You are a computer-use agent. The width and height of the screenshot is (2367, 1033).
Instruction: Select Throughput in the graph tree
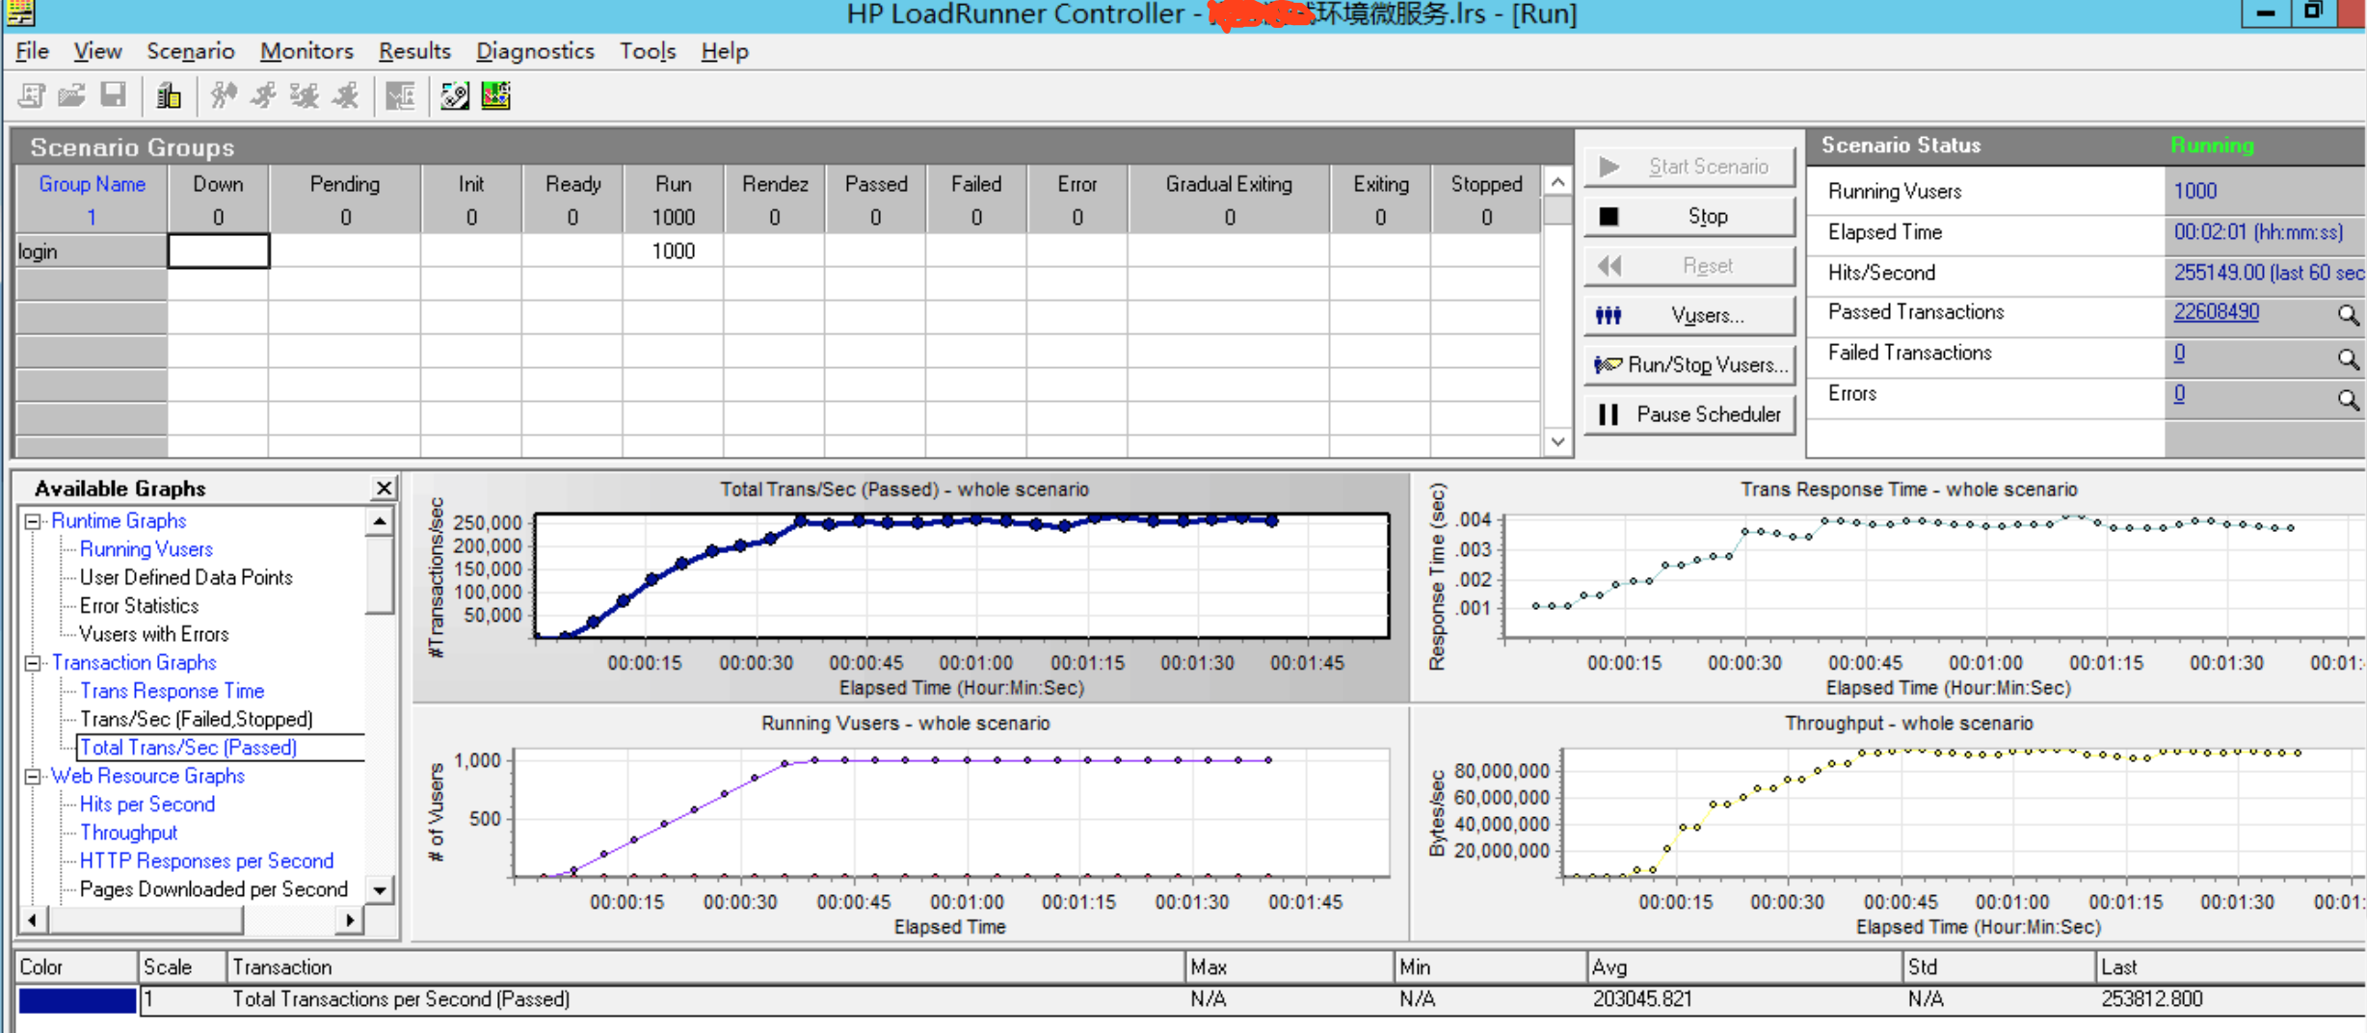[x=128, y=833]
